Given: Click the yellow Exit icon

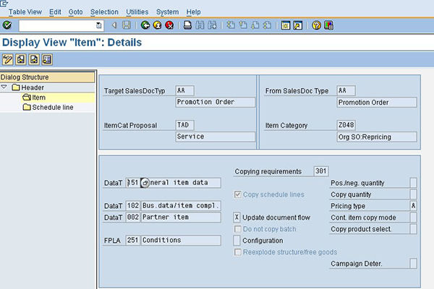Looking at the screenshot, I should click(x=157, y=25).
